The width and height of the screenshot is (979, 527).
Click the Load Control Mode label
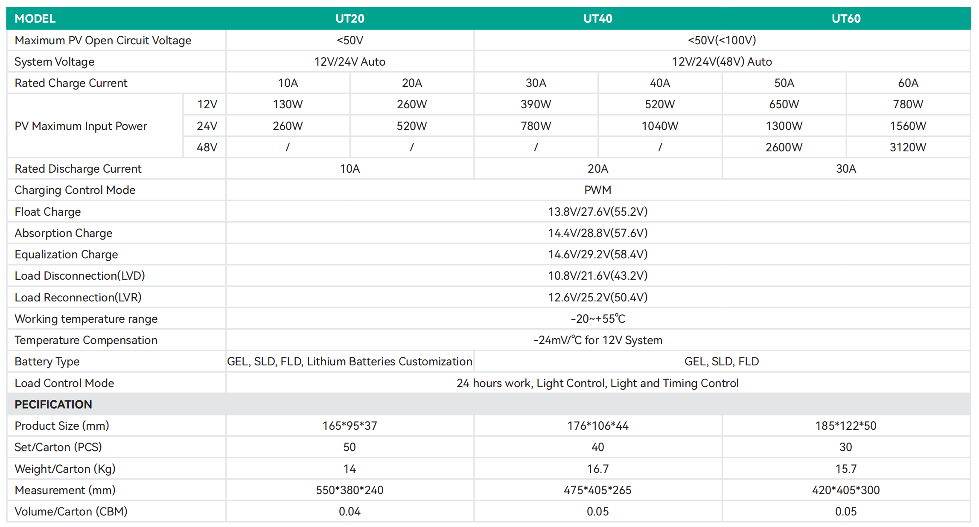(64, 383)
